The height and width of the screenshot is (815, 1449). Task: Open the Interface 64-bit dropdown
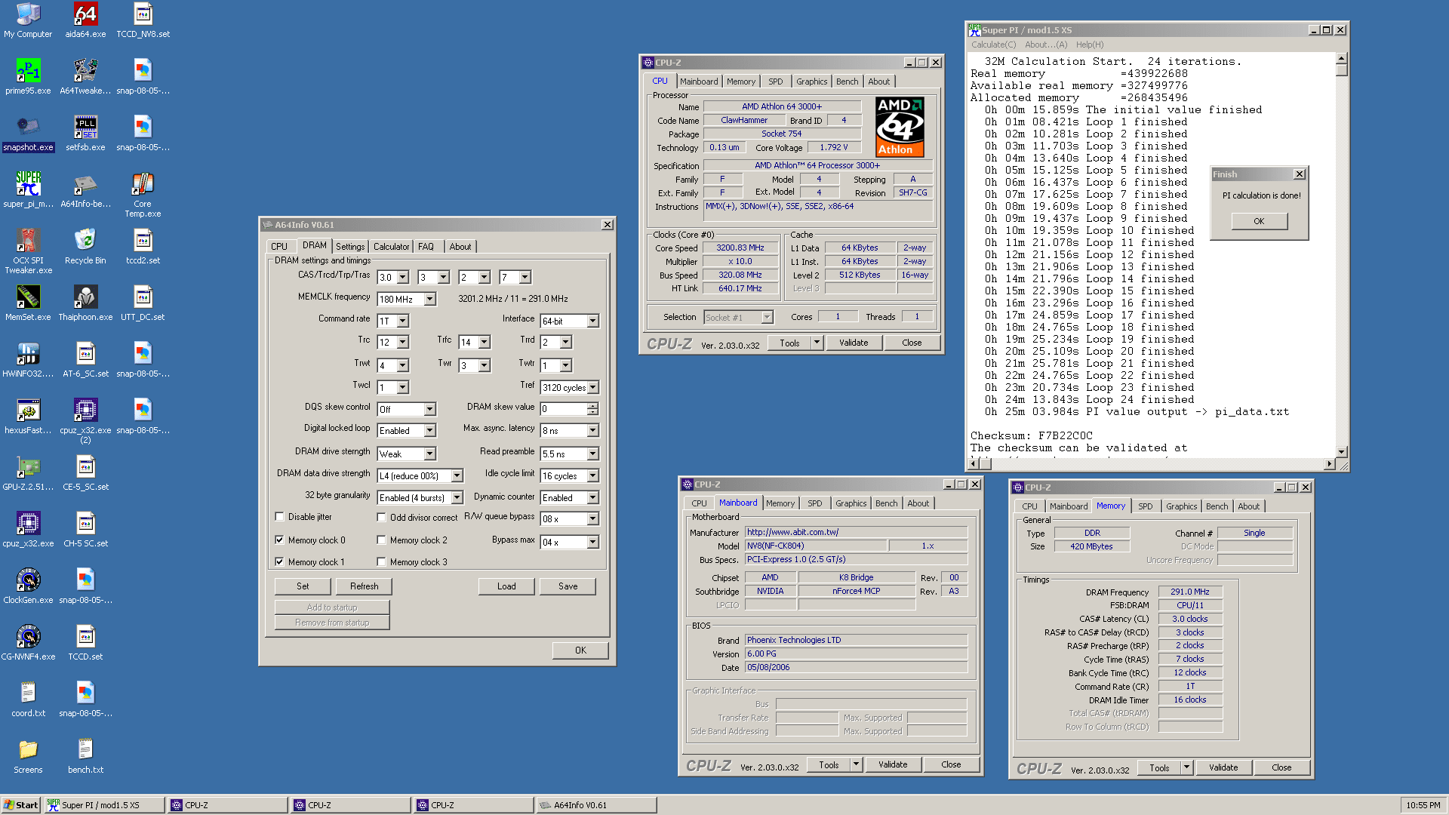point(593,321)
